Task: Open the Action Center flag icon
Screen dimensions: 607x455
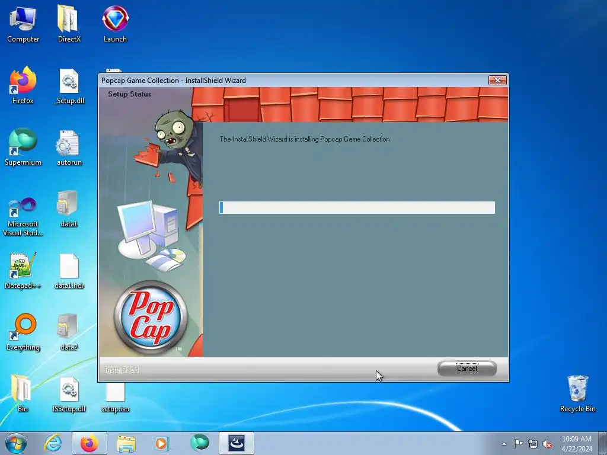Action: pos(518,444)
